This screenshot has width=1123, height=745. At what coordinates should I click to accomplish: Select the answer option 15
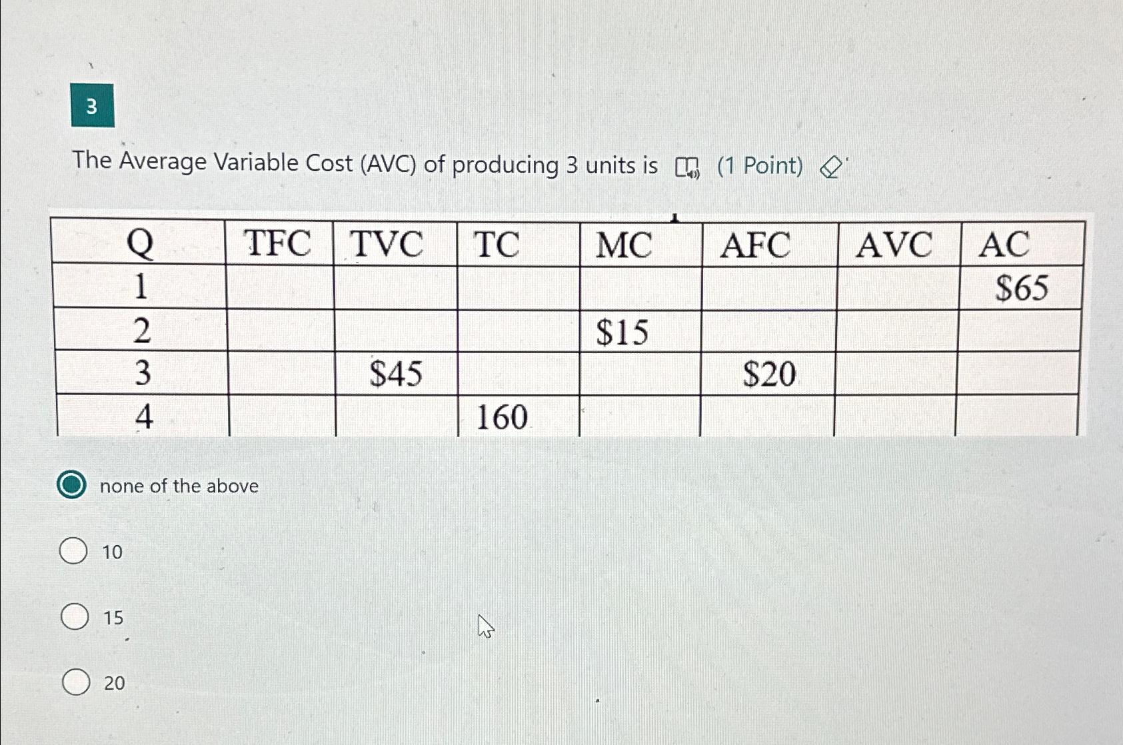coord(75,617)
